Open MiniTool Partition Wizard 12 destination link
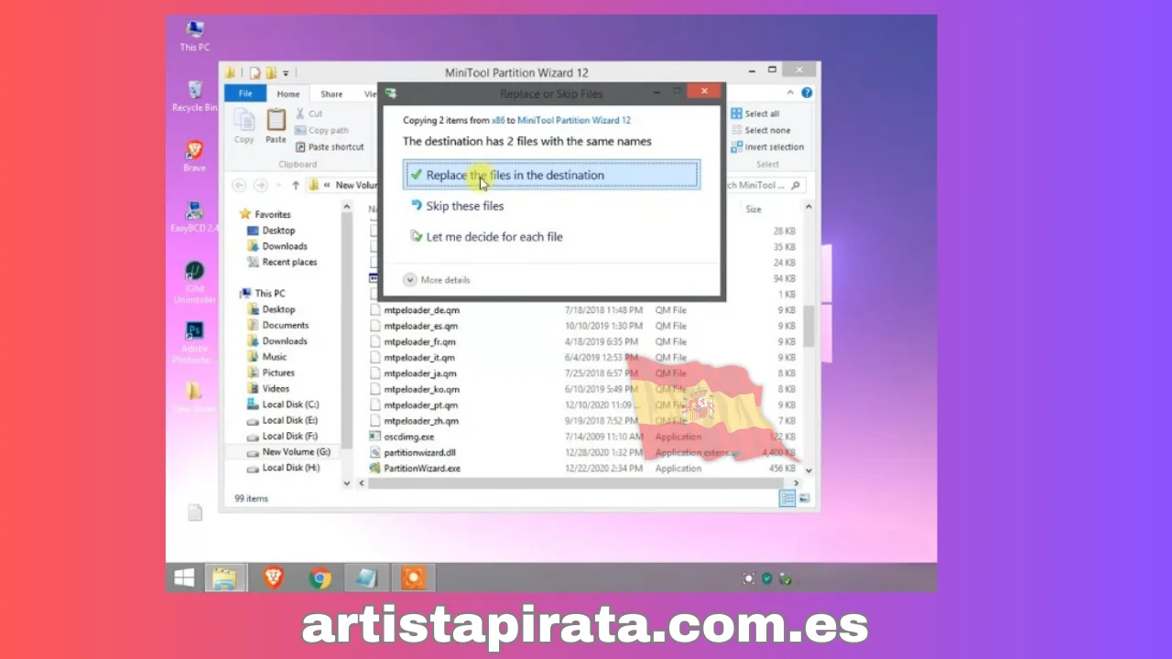1172x659 pixels. click(x=574, y=120)
